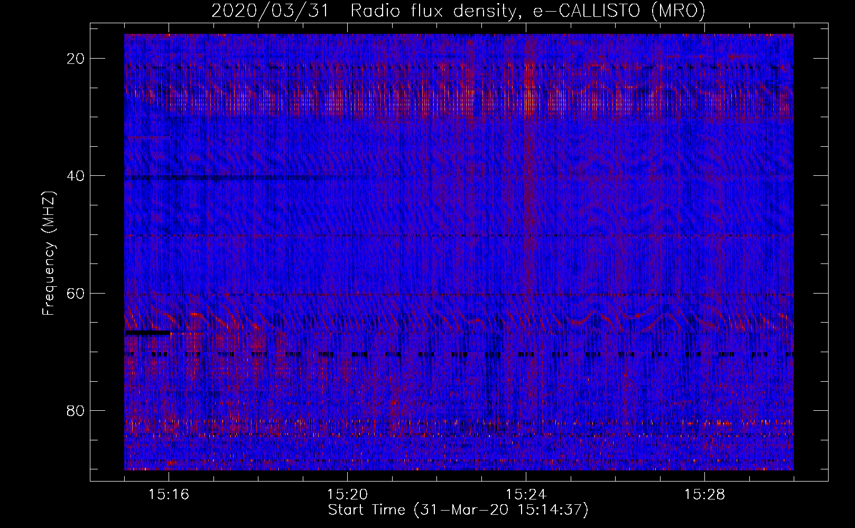Click the "Start Time (31-Mar-20 15:14:37)" label
Screen dimensions: 855x528
click(x=458, y=510)
